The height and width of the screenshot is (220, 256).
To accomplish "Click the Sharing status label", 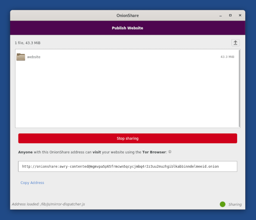I will (235, 205).
